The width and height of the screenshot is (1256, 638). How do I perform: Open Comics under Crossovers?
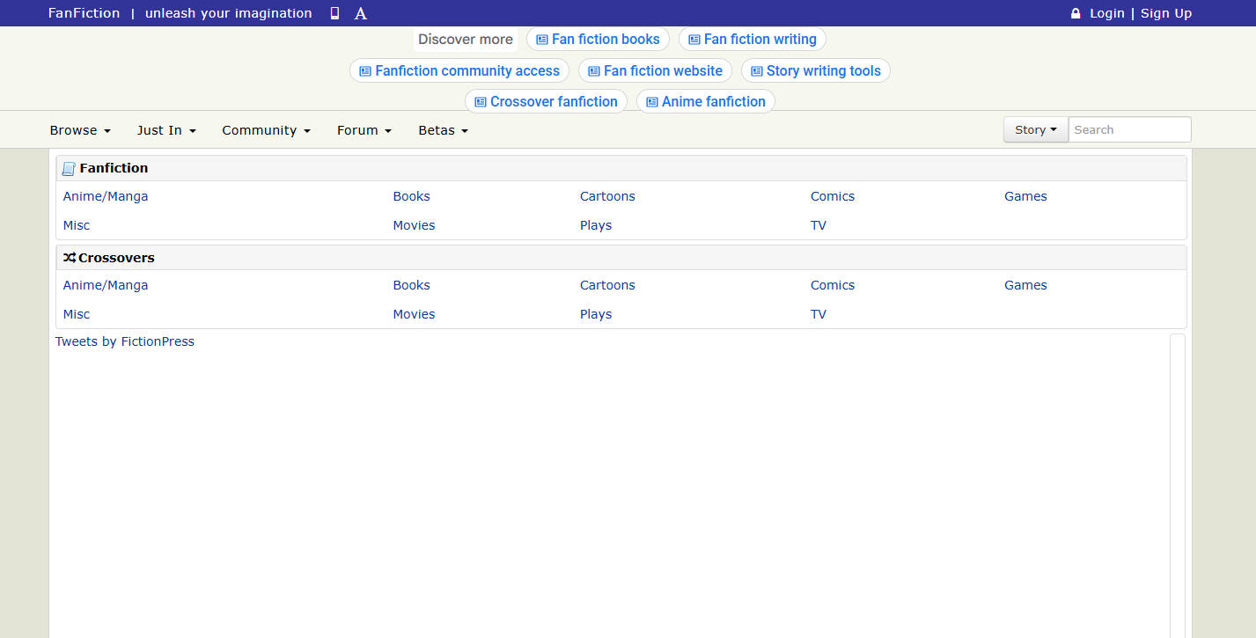[x=833, y=285]
